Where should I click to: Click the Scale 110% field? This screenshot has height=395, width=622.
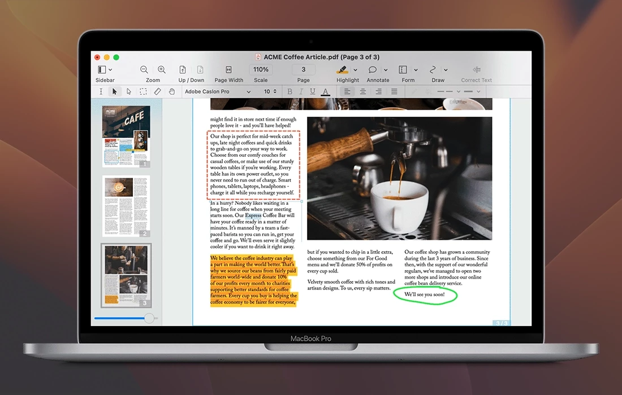coord(261,70)
